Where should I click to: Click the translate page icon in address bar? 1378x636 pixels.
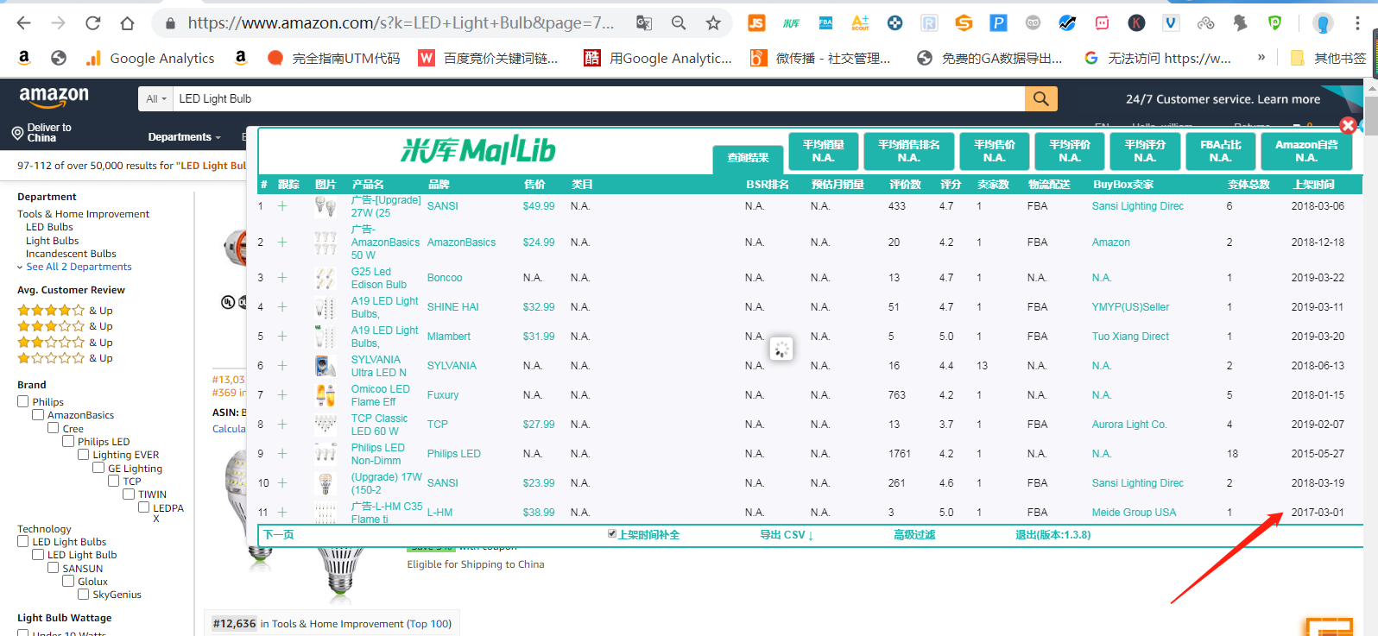pyautogui.click(x=644, y=23)
